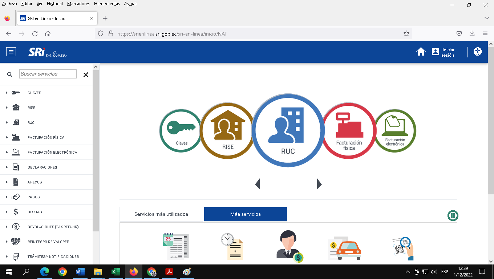
Task: Pause the carousel with green pause button
Action: 453,215
